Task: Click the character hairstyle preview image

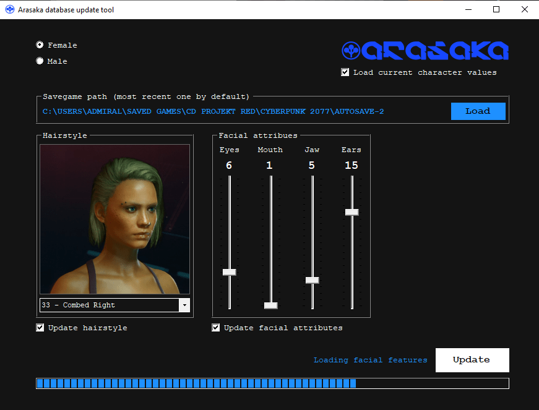Action: pyautogui.click(x=114, y=219)
